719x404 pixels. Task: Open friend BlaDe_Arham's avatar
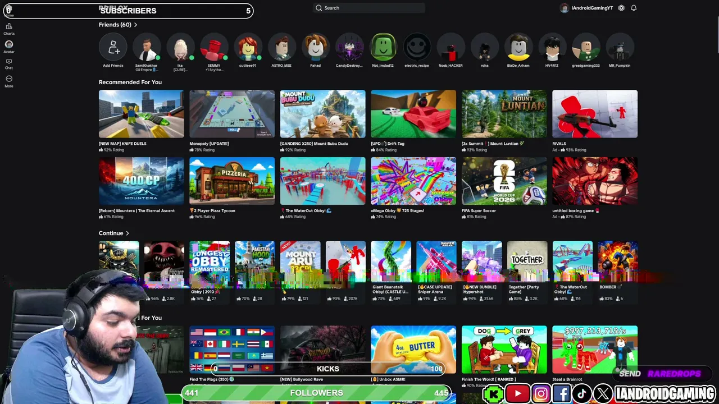[x=518, y=48]
